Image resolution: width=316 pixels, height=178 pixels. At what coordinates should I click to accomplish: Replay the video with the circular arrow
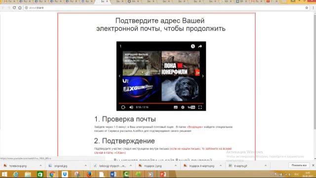[x=123, y=107]
